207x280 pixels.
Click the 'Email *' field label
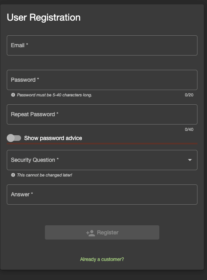click(x=19, y=45)
